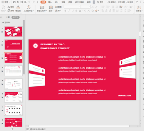Toggle Subscript formatting
The width and height of the screenshot is (144, 131).
(89, 11)
